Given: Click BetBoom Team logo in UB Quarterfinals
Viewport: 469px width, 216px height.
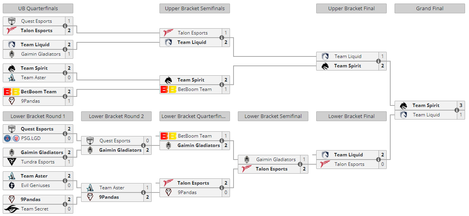Looking at the screenshot, I should [12, 92].
